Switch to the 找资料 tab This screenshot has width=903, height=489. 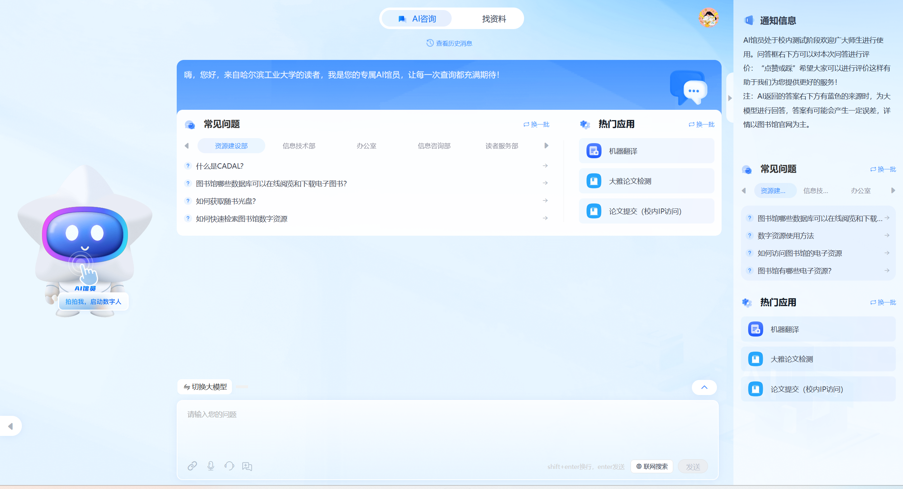coord(494,19)
